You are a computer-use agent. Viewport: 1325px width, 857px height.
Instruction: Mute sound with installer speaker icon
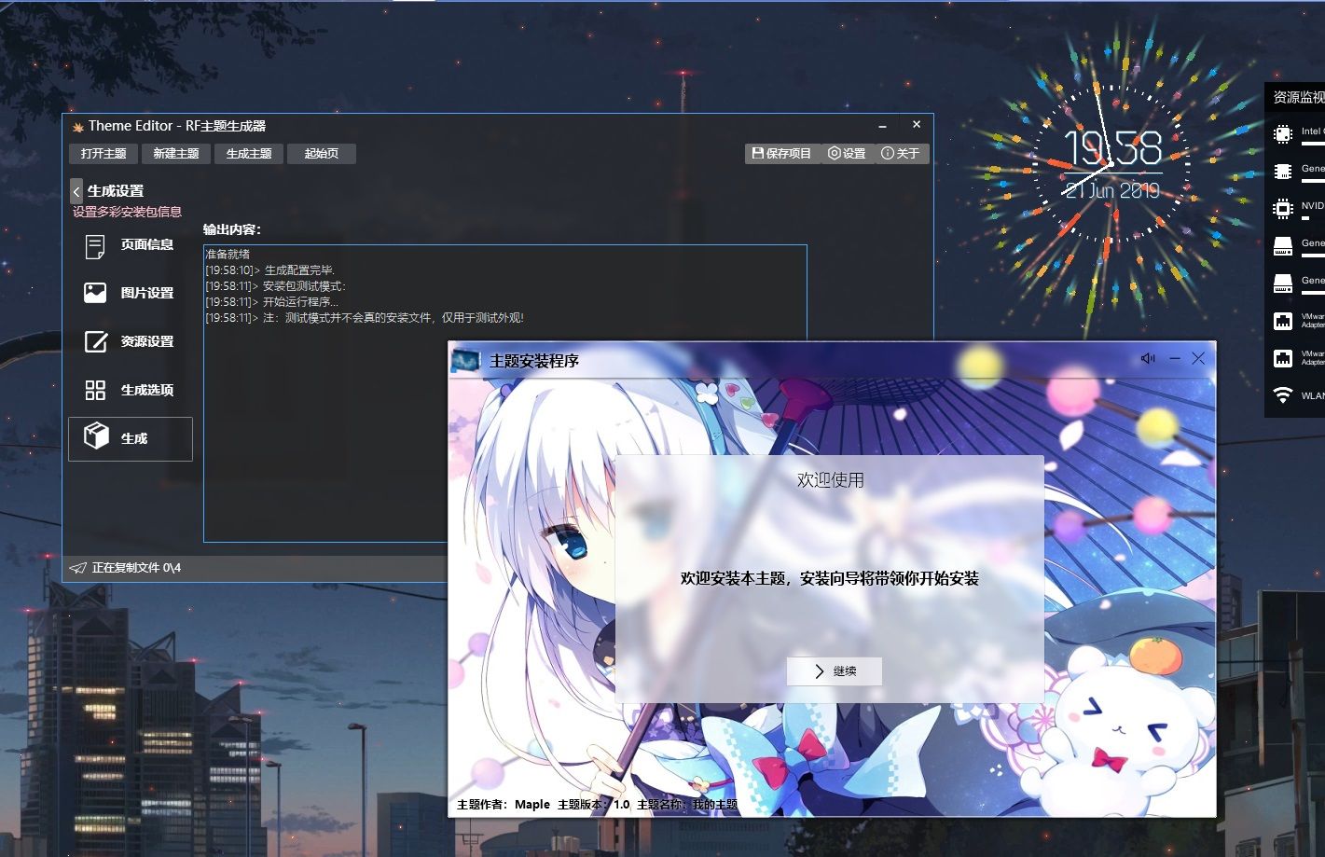point(1148,359)
